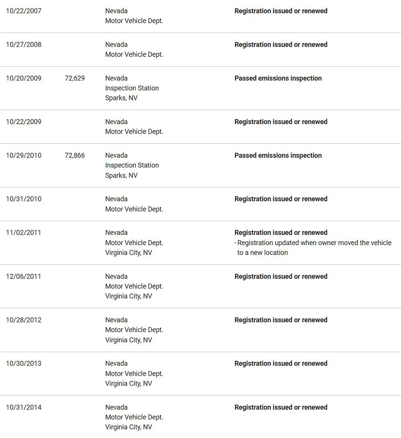Screen dimensions: 401x438
Task: Click "Registration issued or renewed" for 10/22/2007
Action: point(281,11)
